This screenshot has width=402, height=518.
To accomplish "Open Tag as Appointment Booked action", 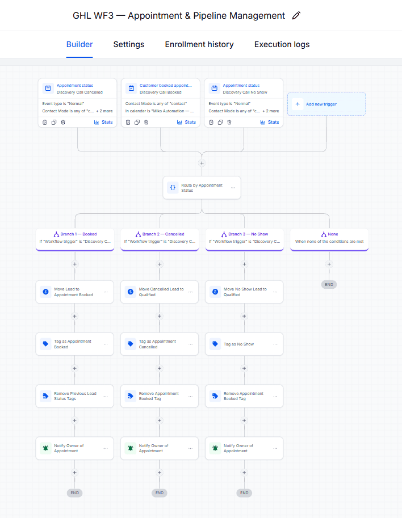I will [x=75, y=344].
